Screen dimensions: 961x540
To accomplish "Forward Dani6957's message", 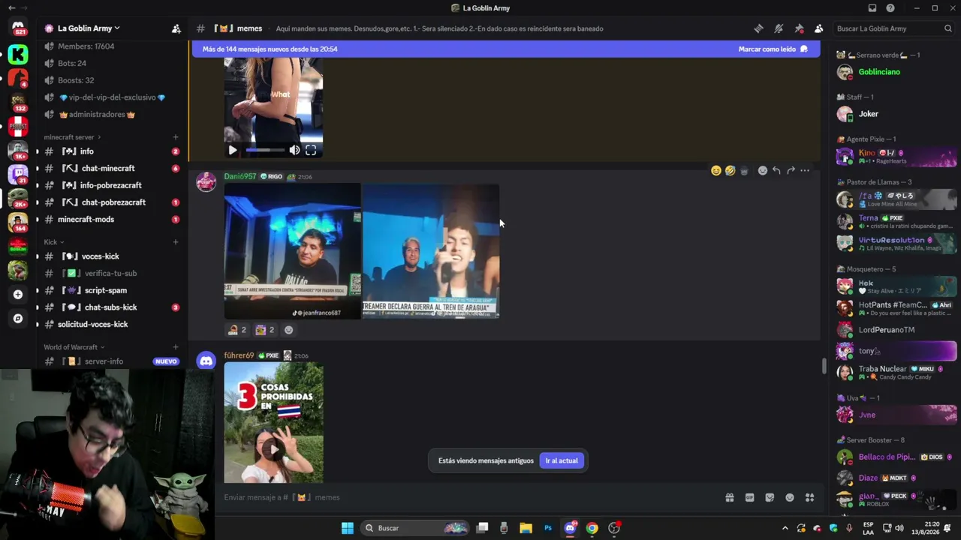I will [x=791, y=170].
